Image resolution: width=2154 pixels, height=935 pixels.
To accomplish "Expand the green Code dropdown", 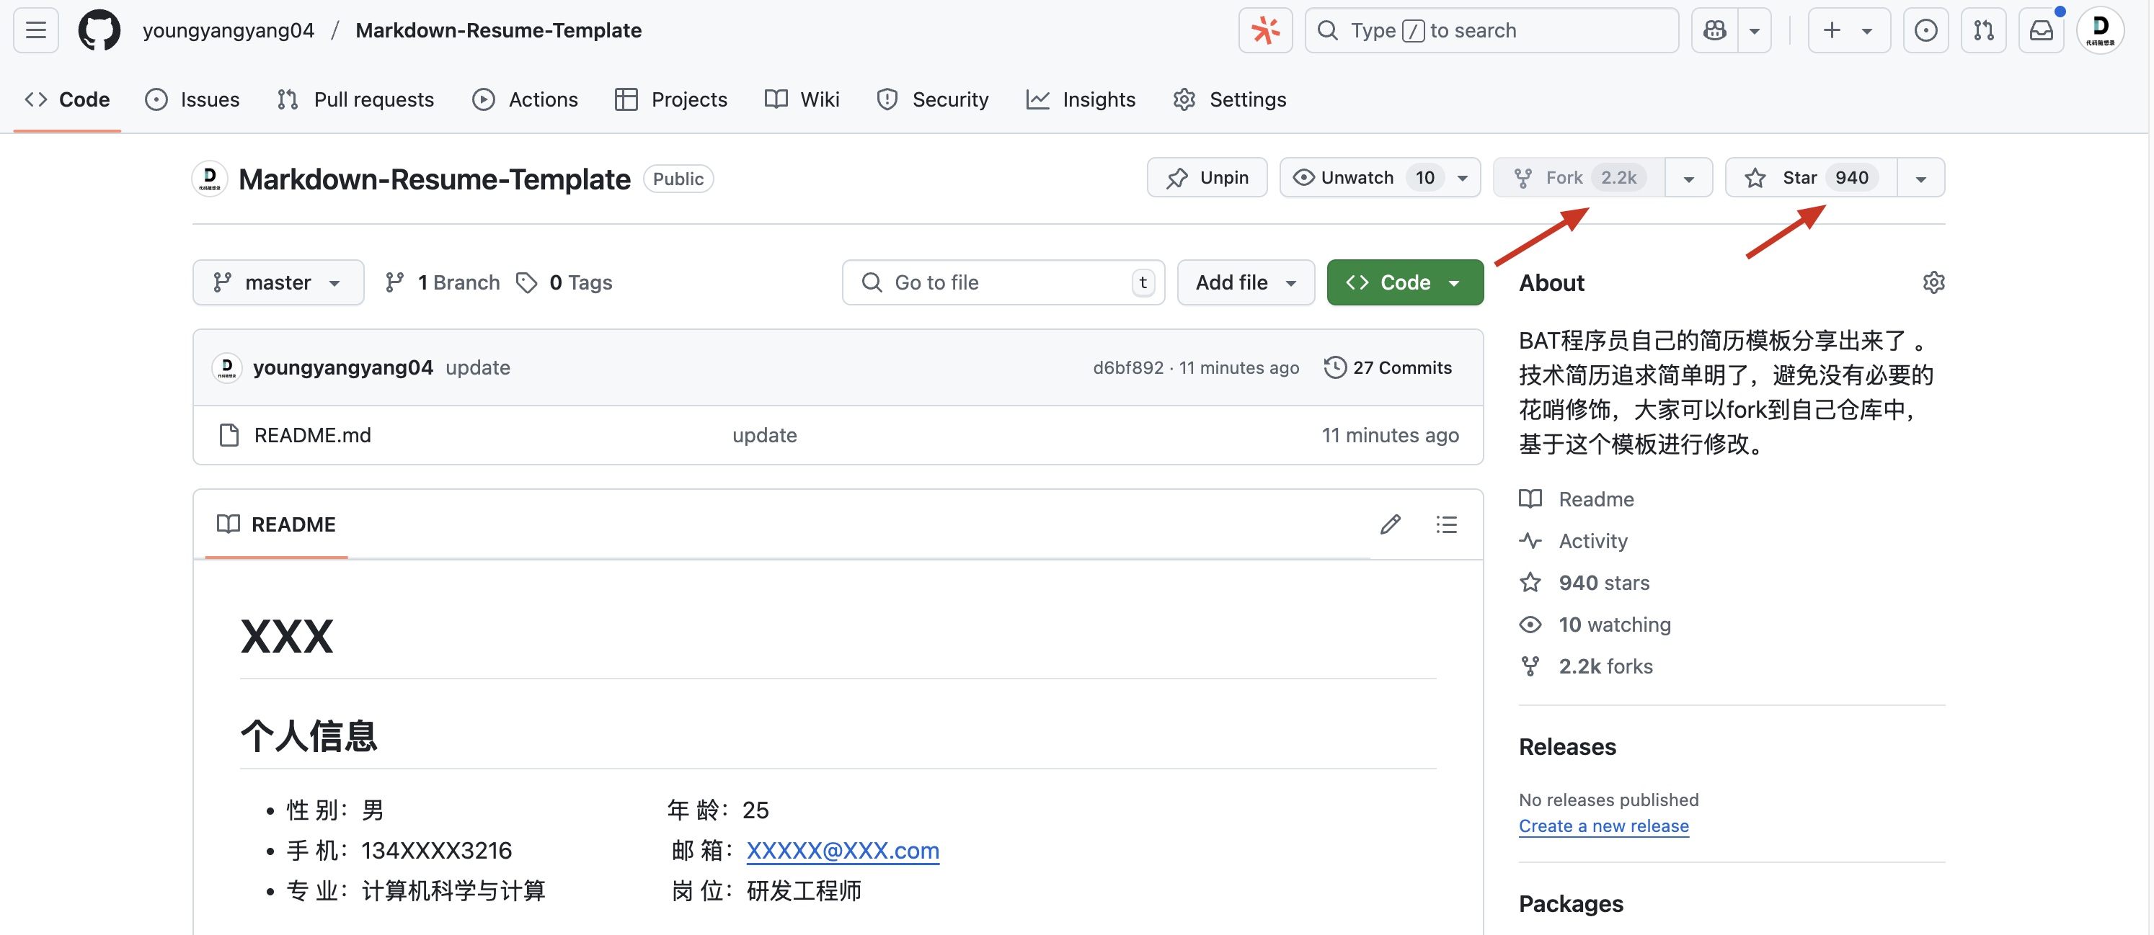I will [1404, 282].
